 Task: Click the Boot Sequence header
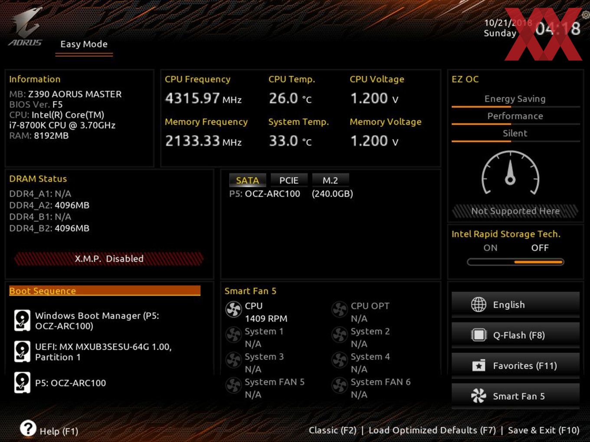pos(105,291)
